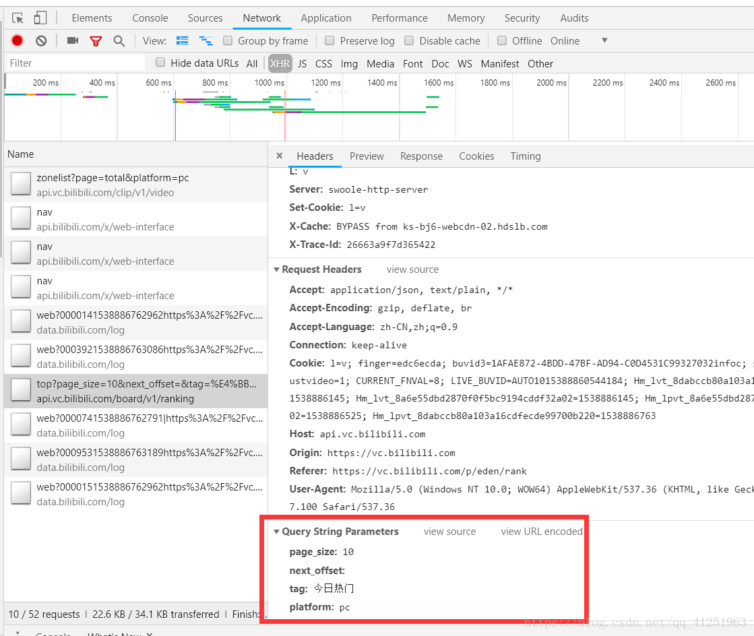The width and height of the screenshot is (754, 636).
Task: Switch to the Response tab
Action: pyautogui.click(x=421, y=156)
